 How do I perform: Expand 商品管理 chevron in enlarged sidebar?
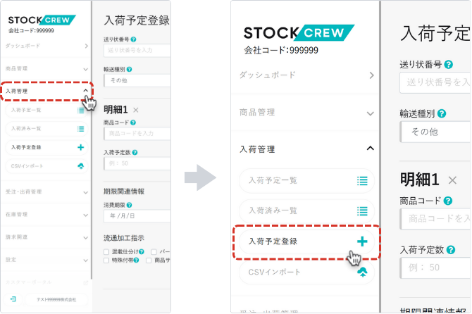point(371,113)
